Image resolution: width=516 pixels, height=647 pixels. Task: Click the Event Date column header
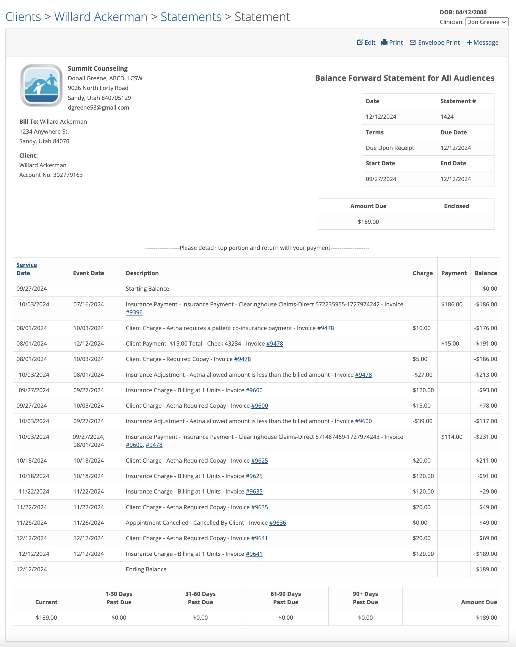coord(89,273)
